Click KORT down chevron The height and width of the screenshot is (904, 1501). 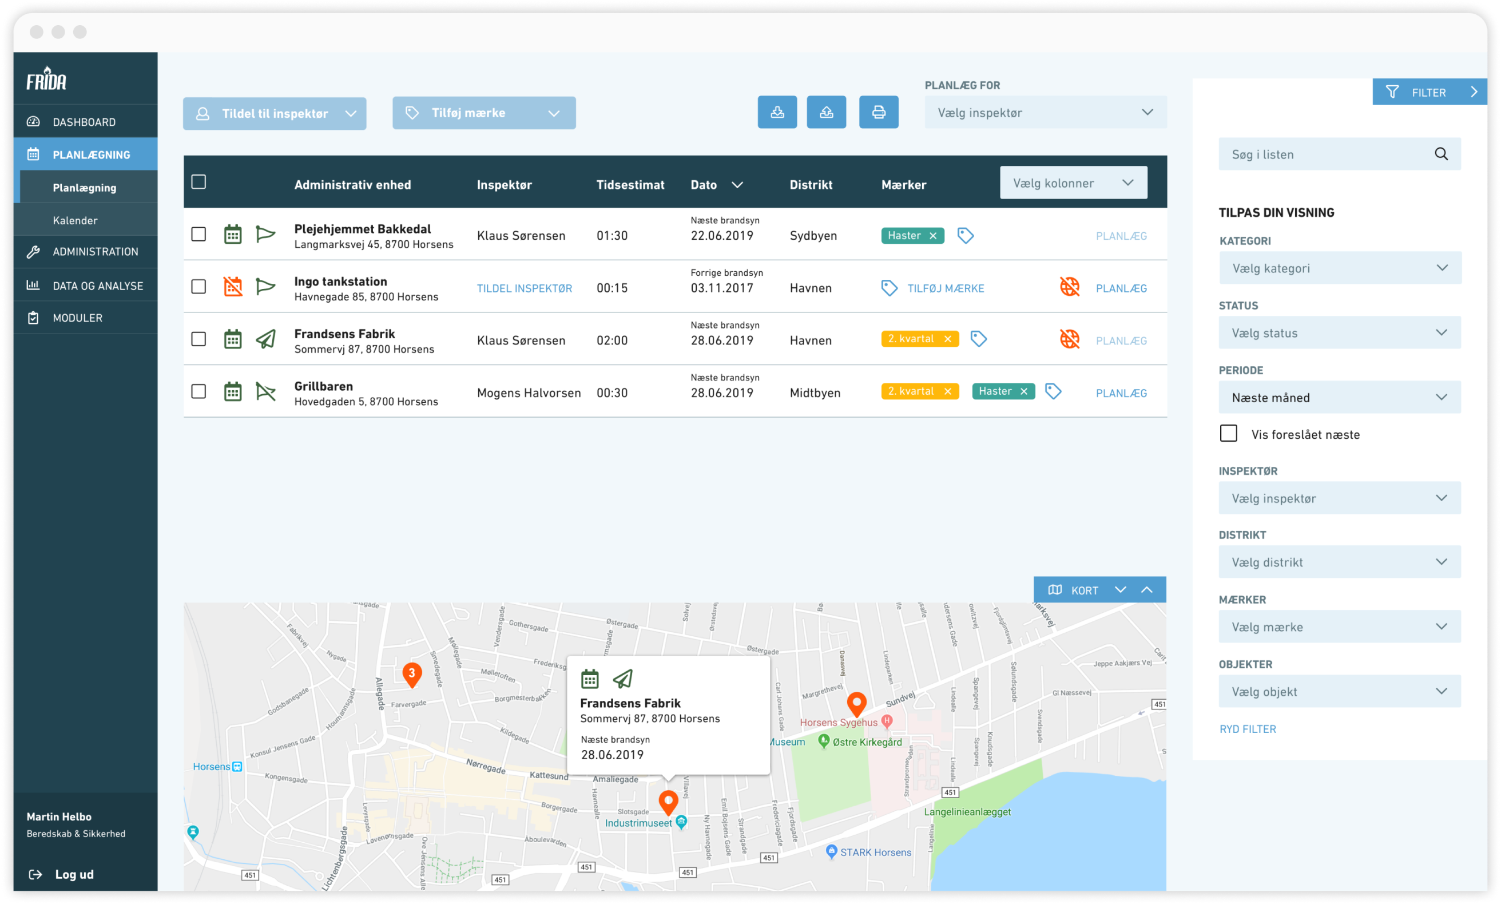click(x=1121, y=590)
